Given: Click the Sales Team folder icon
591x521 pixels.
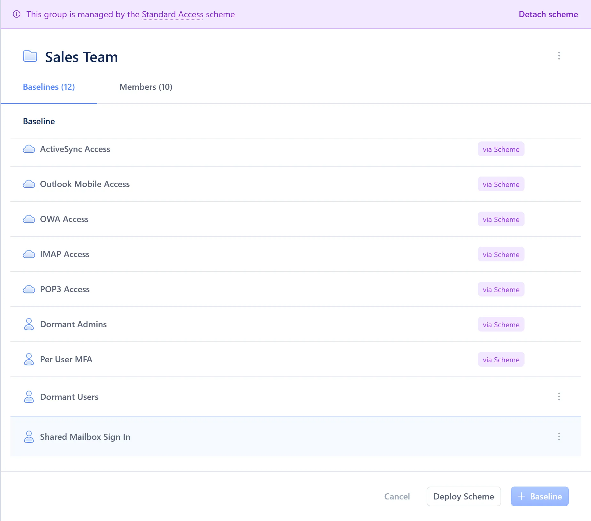Looking at the screenshot, I should click(30, 56).
